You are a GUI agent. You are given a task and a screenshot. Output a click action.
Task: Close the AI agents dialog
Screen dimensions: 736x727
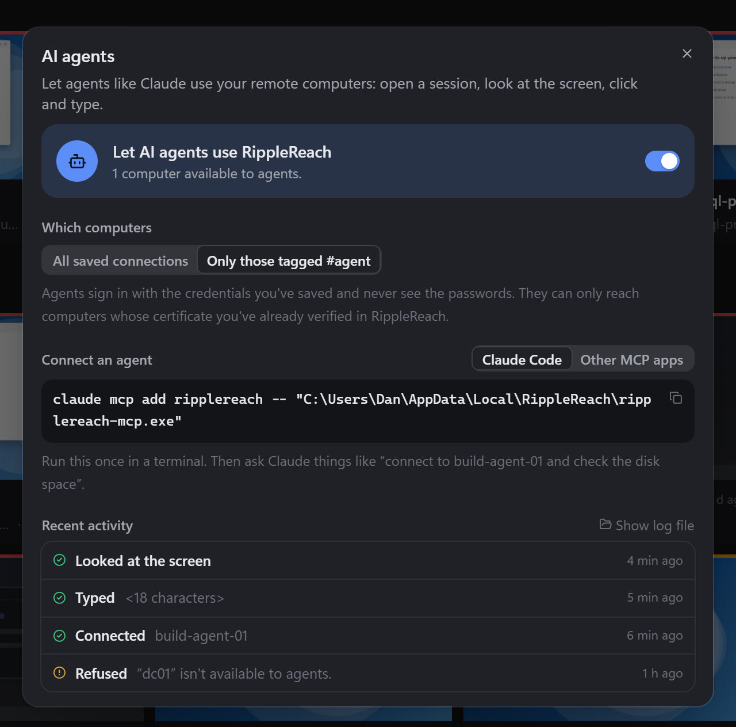687,53
